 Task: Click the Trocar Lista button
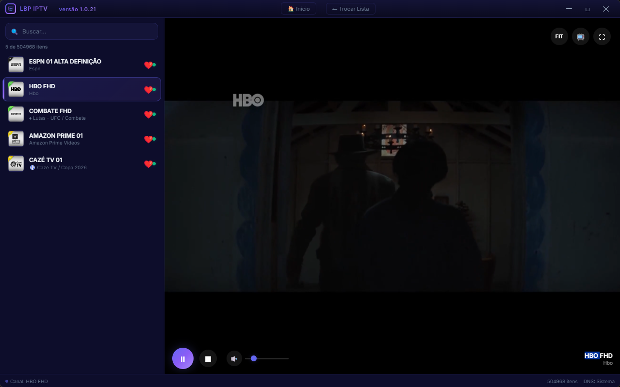pyautogui.click(x=350, y=9)
